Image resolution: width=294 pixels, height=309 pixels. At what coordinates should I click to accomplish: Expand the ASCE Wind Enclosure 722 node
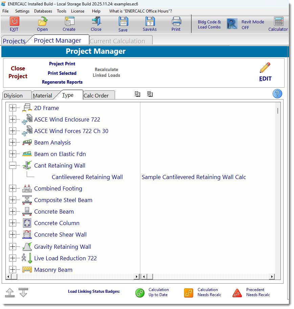click(13, 119)
